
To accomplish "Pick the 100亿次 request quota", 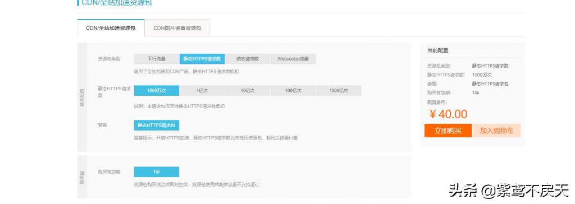I will [x=293, y=90].
